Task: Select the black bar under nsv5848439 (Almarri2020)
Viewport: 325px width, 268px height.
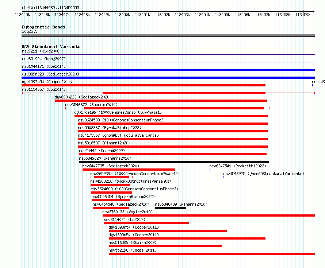Action: pos(171,208)
